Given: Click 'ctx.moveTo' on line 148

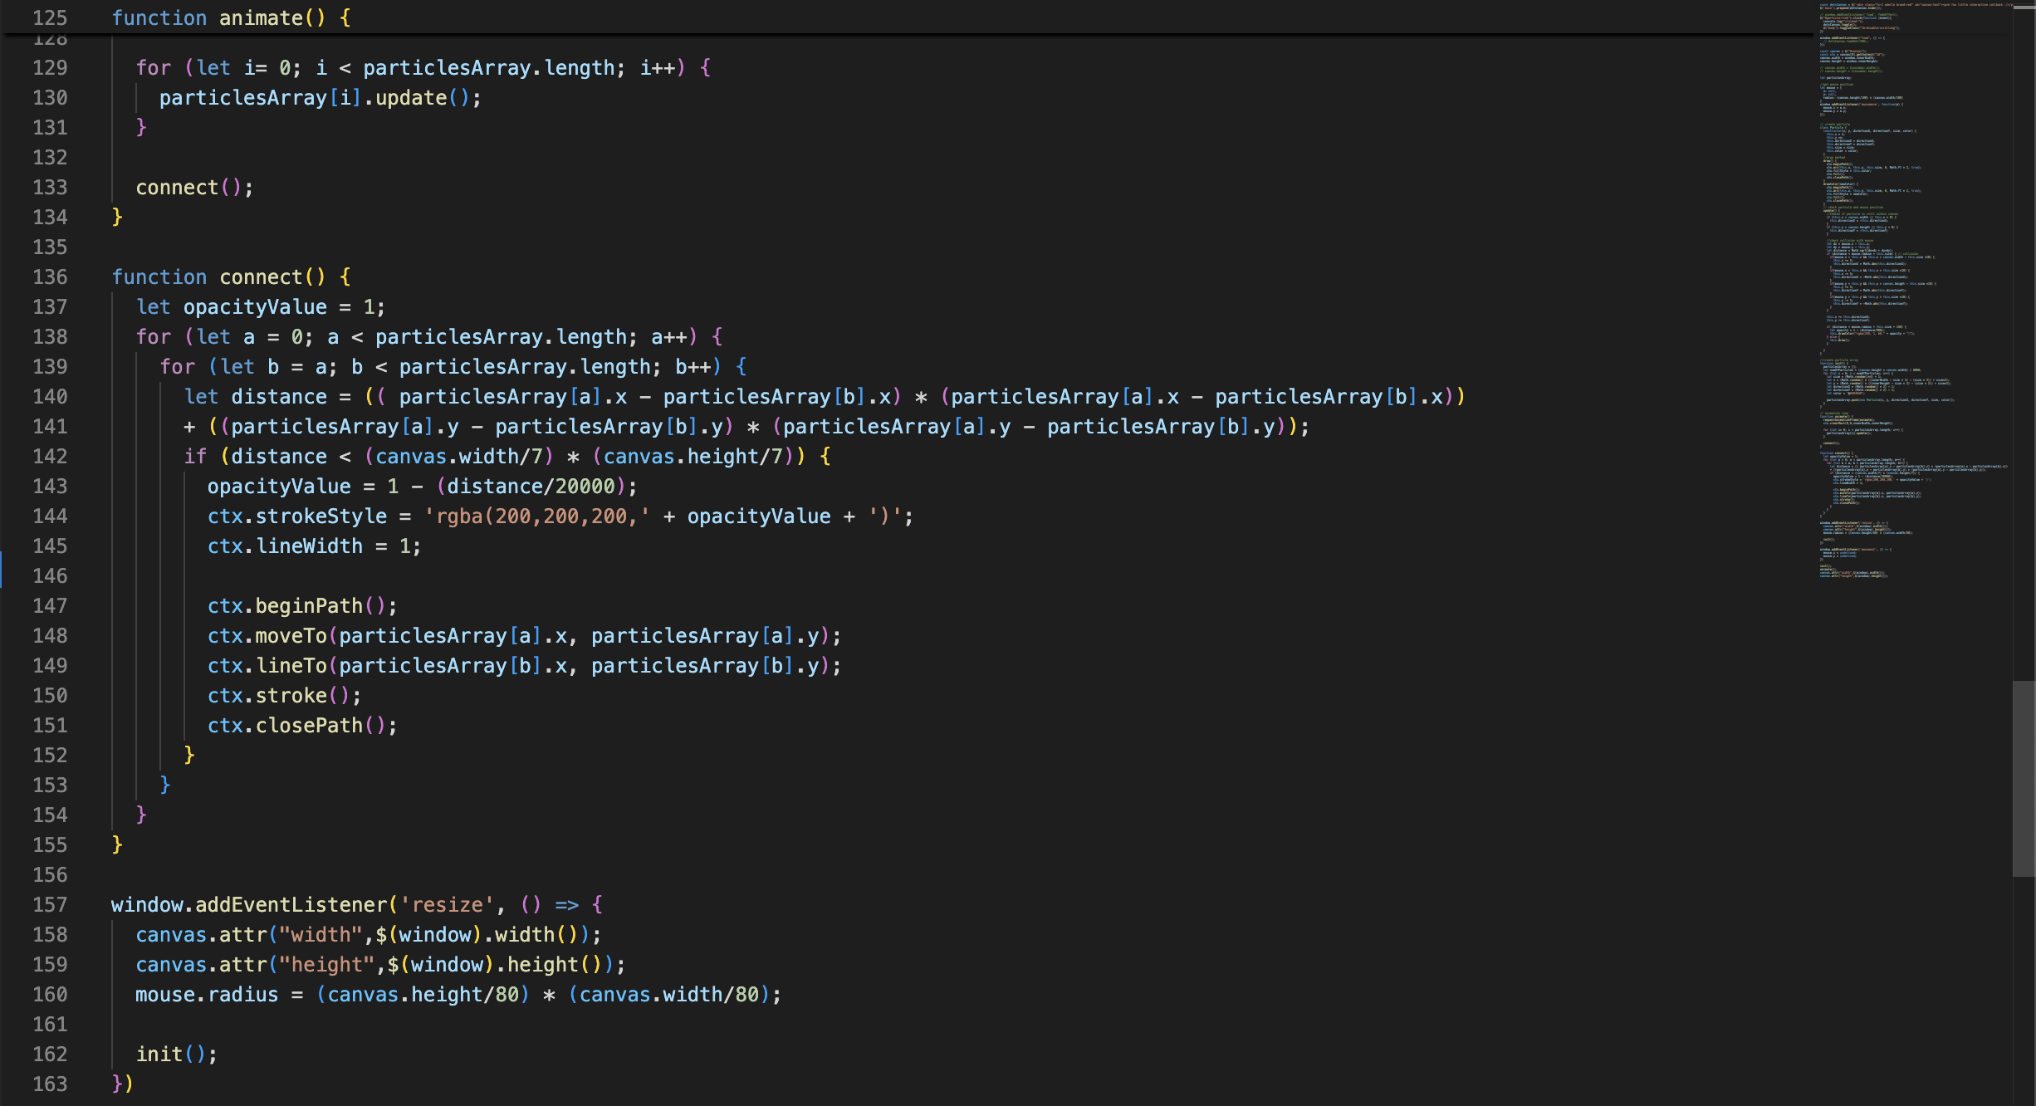Looking at the screenshot, I should point(267,636).
